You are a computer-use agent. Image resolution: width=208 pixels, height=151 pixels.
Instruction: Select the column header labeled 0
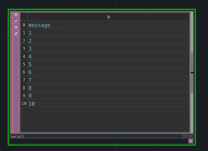(108, 17)
